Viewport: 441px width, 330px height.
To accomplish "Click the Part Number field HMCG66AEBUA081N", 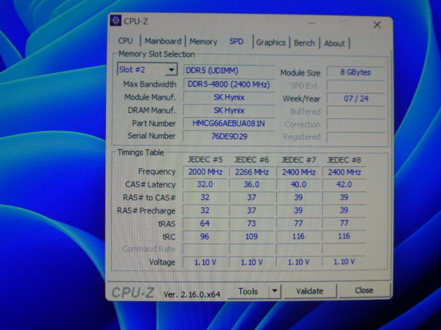I will click(228, 124).
